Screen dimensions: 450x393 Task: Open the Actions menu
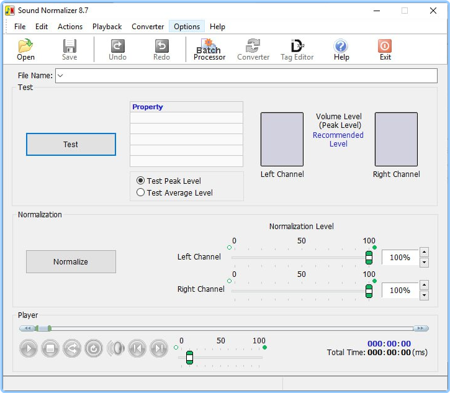(70, 27)
